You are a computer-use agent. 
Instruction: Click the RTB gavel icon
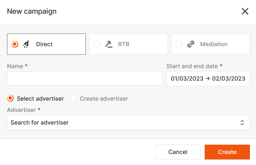pos(109,44)
